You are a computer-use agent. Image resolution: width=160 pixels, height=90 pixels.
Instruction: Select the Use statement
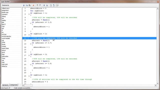[3, 60]
